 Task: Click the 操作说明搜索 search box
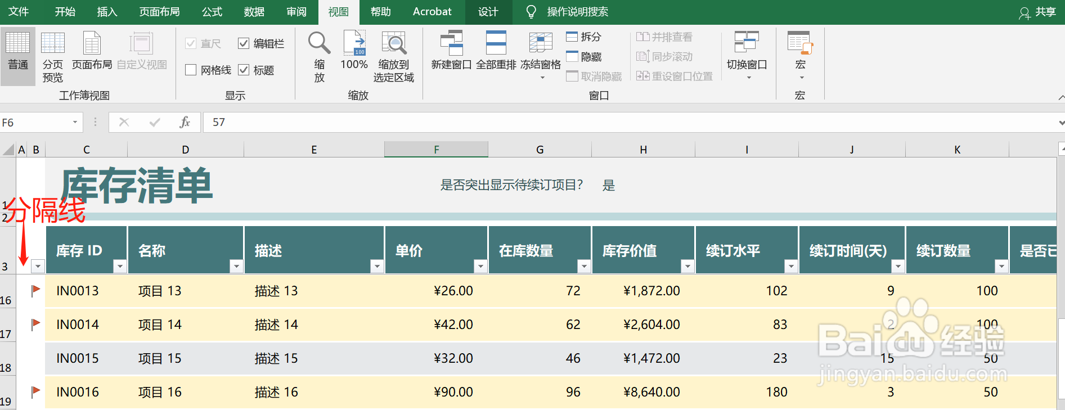click(577, 12)
